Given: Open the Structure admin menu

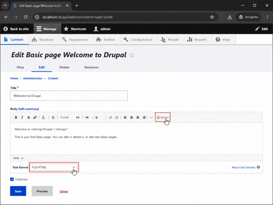Looking at the screenshot, I should 44,40.
